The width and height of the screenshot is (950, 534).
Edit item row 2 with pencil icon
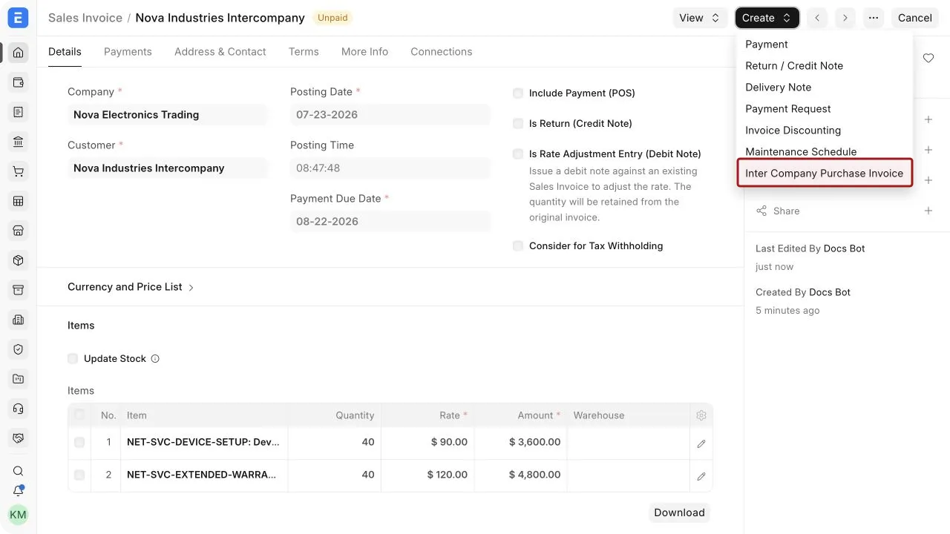click(701, 476)
